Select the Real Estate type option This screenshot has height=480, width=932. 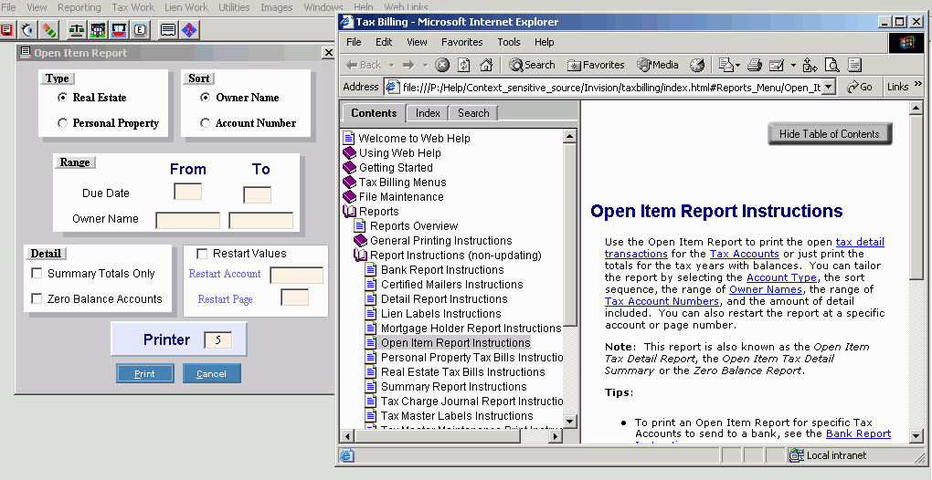62,98
